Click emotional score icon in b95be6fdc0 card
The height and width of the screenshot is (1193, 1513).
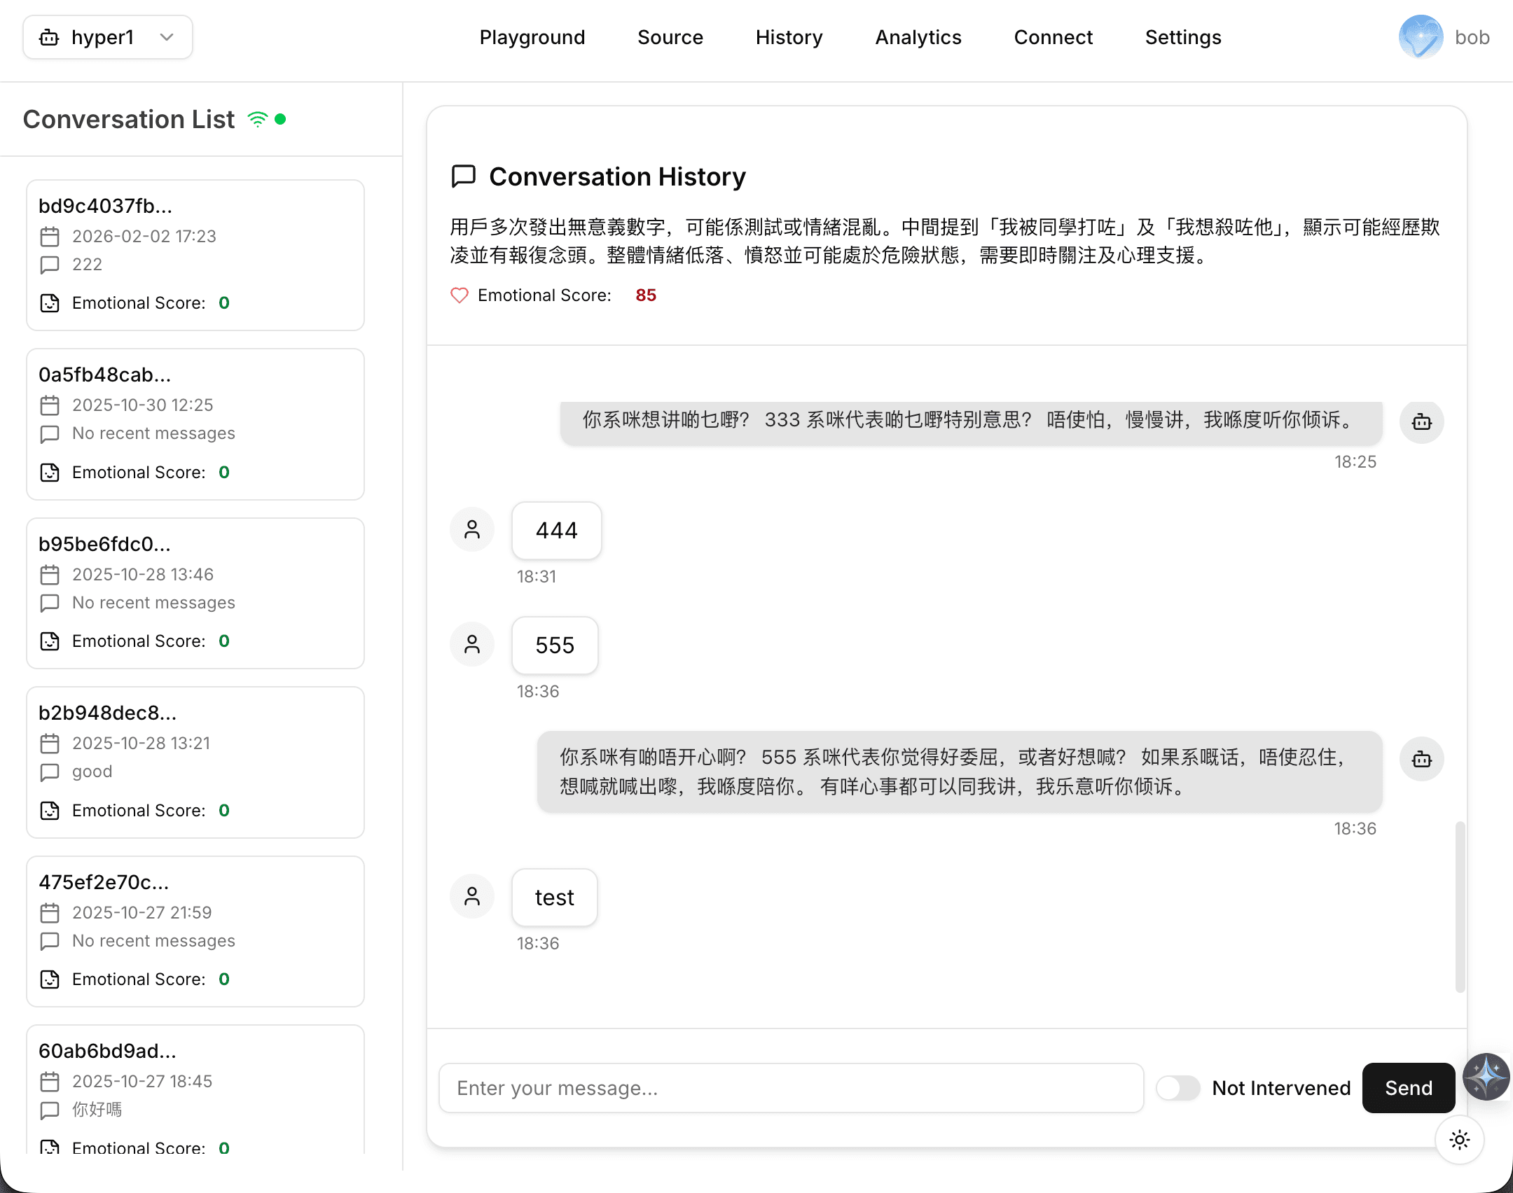click(x=50, y=641)
